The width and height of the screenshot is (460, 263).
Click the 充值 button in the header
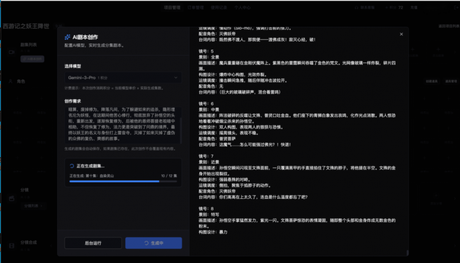pos(414,7)
